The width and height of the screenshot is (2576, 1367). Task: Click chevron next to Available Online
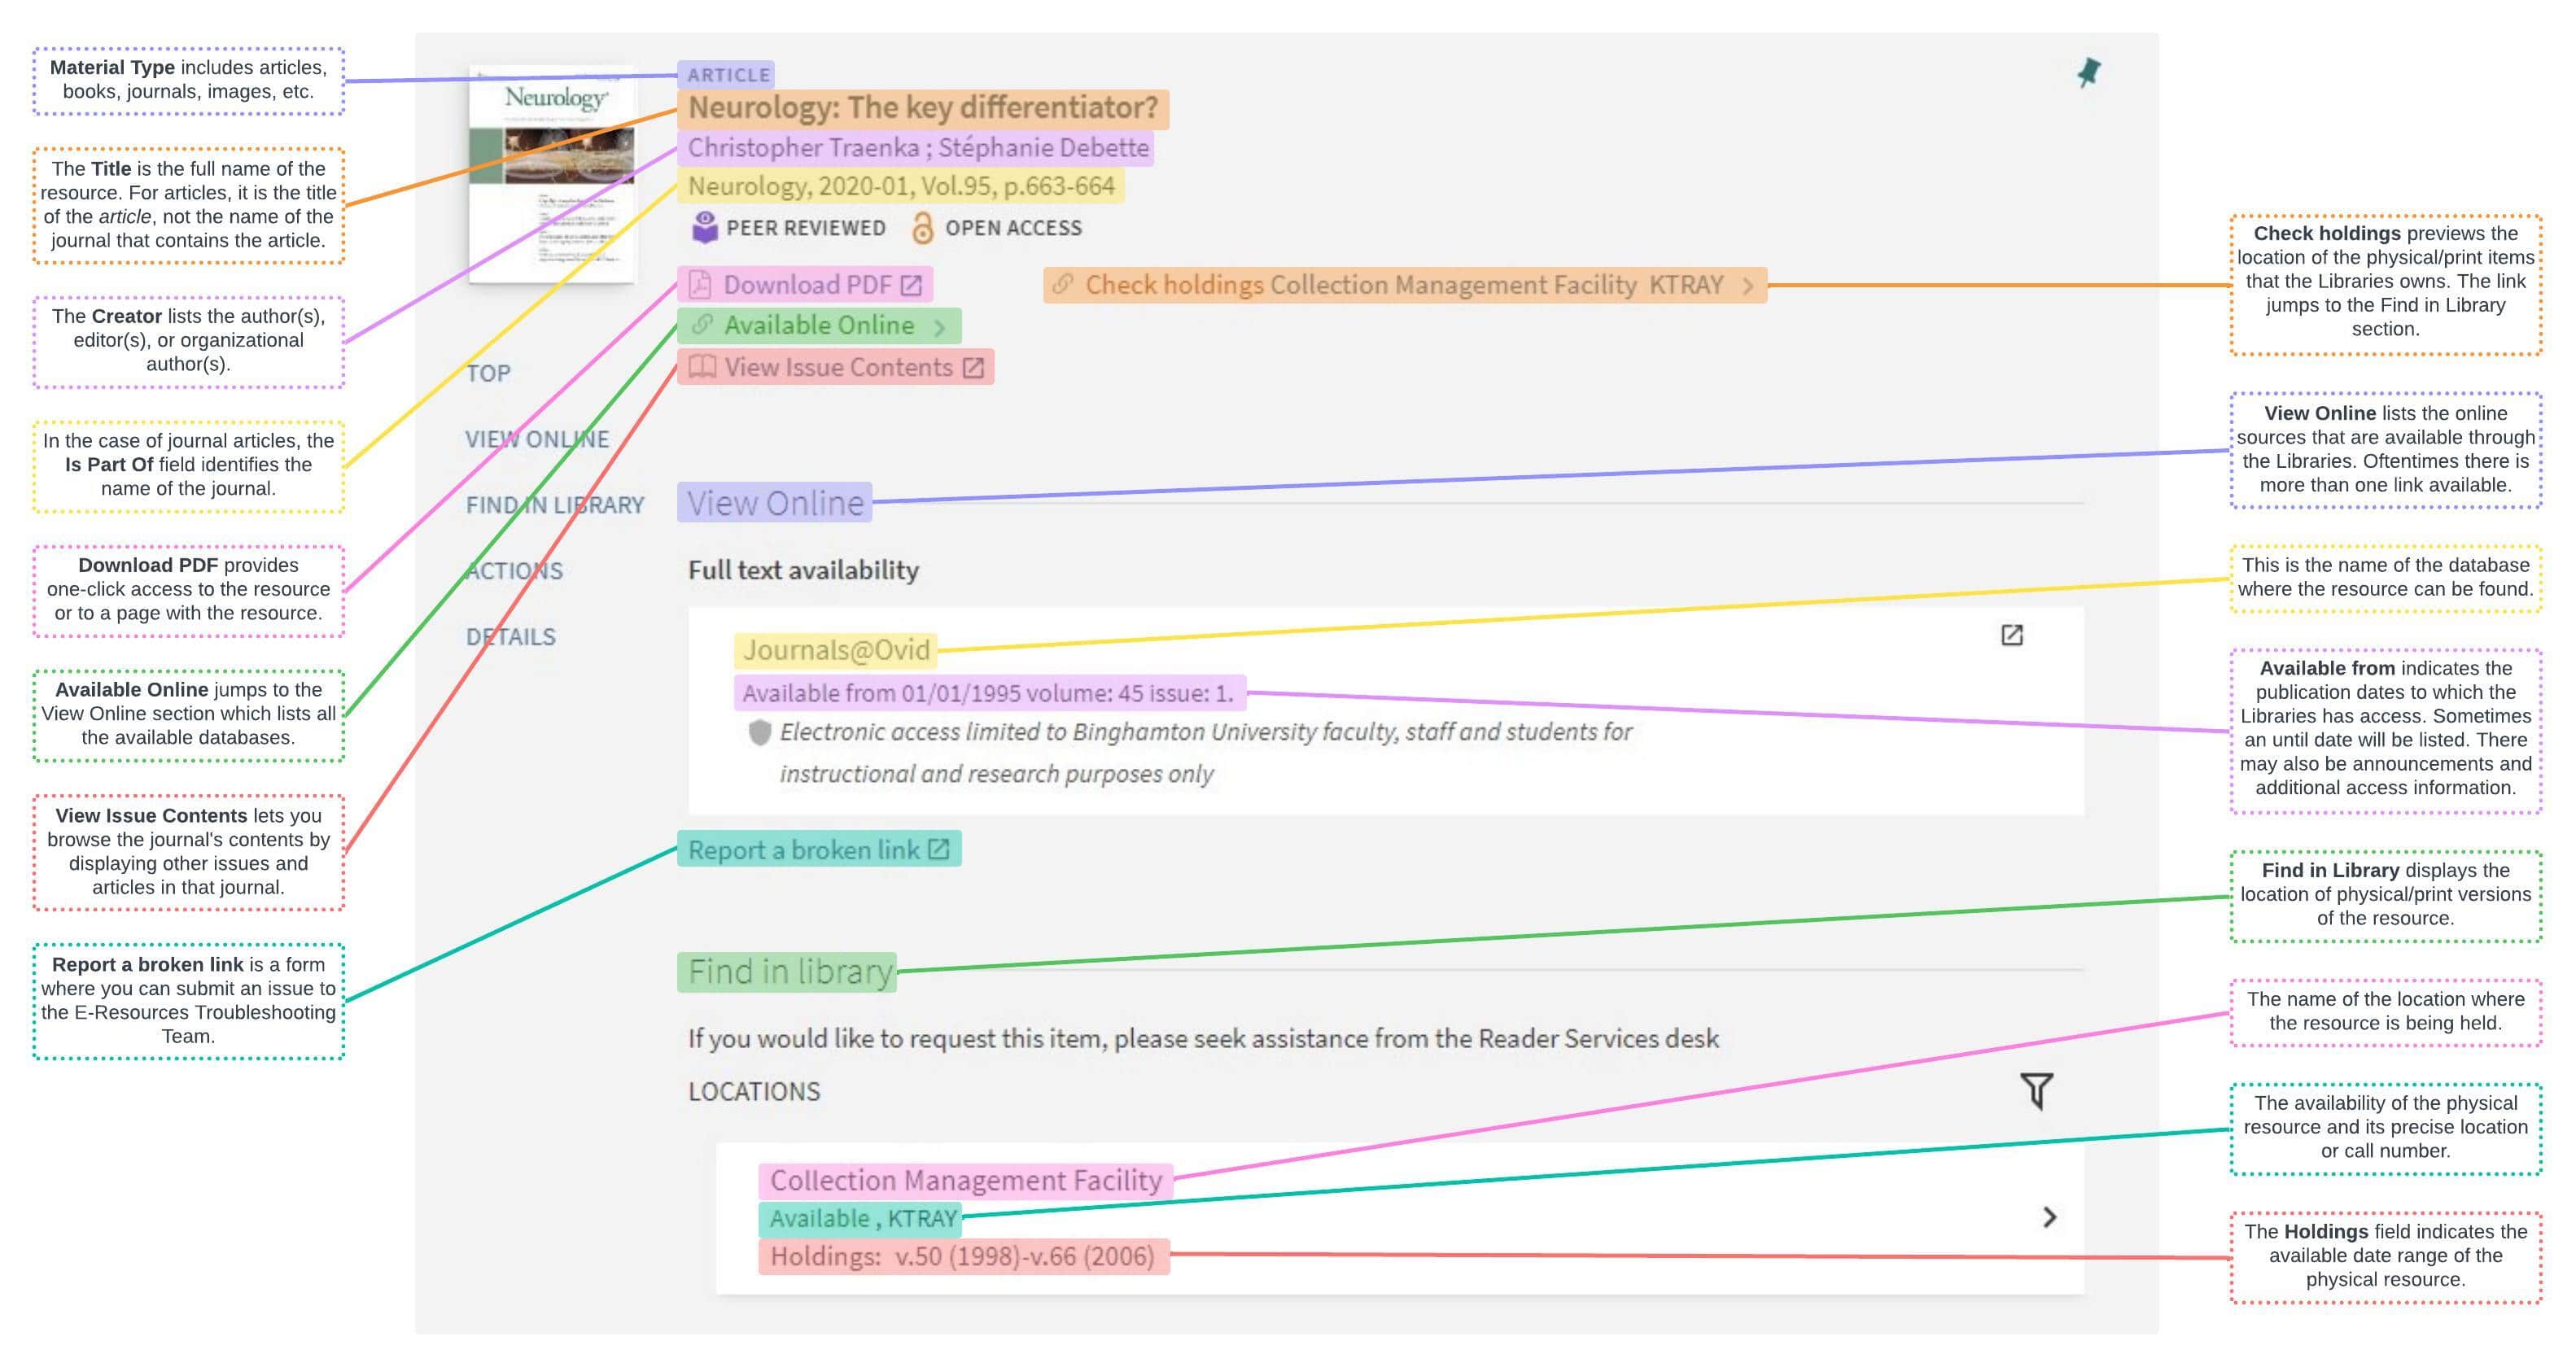[x=939, y=327]
